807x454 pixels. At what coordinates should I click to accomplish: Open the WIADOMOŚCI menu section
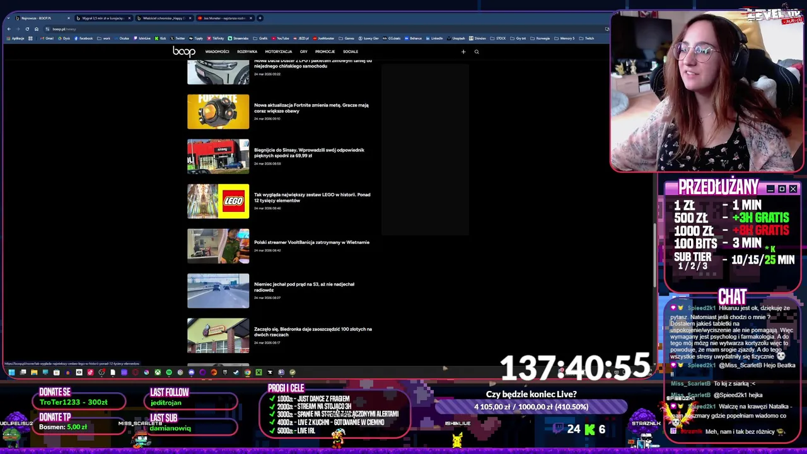tap(217, 52)
